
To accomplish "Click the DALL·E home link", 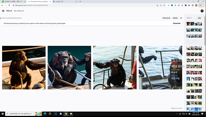I will tap(9, 11).
